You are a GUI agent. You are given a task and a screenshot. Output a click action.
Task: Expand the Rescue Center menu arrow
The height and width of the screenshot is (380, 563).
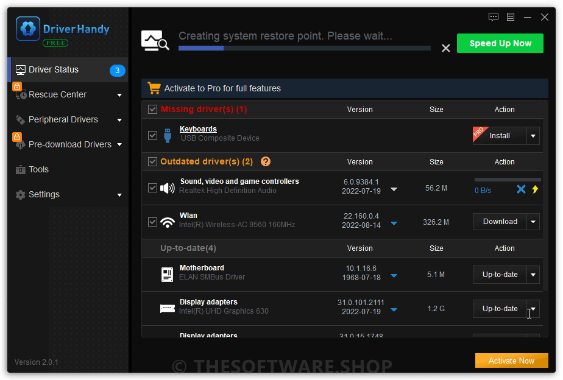click(x=119, y=95)
